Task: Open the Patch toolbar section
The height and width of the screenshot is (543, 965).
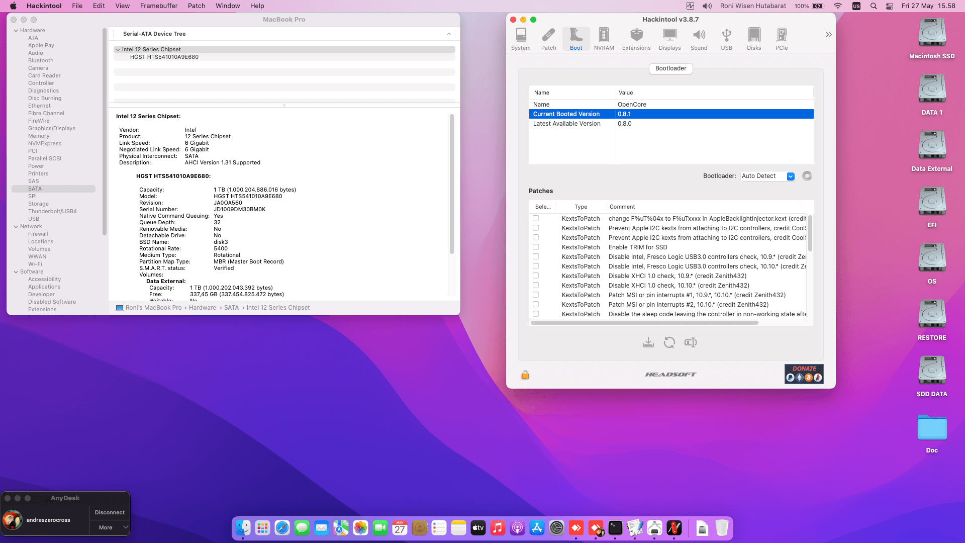Action: click(548, 39)
